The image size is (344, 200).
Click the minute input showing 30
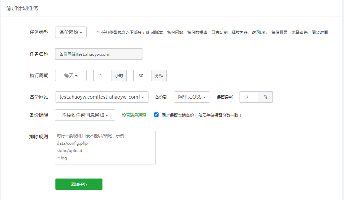point(142,76)
